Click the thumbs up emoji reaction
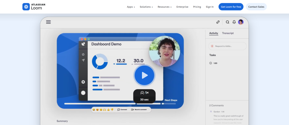The image size is (289, 125). click(x=108, y=110)
